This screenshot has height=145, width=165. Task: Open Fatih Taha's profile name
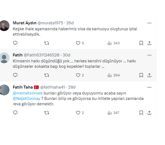pyautogui.click(x=23, y=87)
